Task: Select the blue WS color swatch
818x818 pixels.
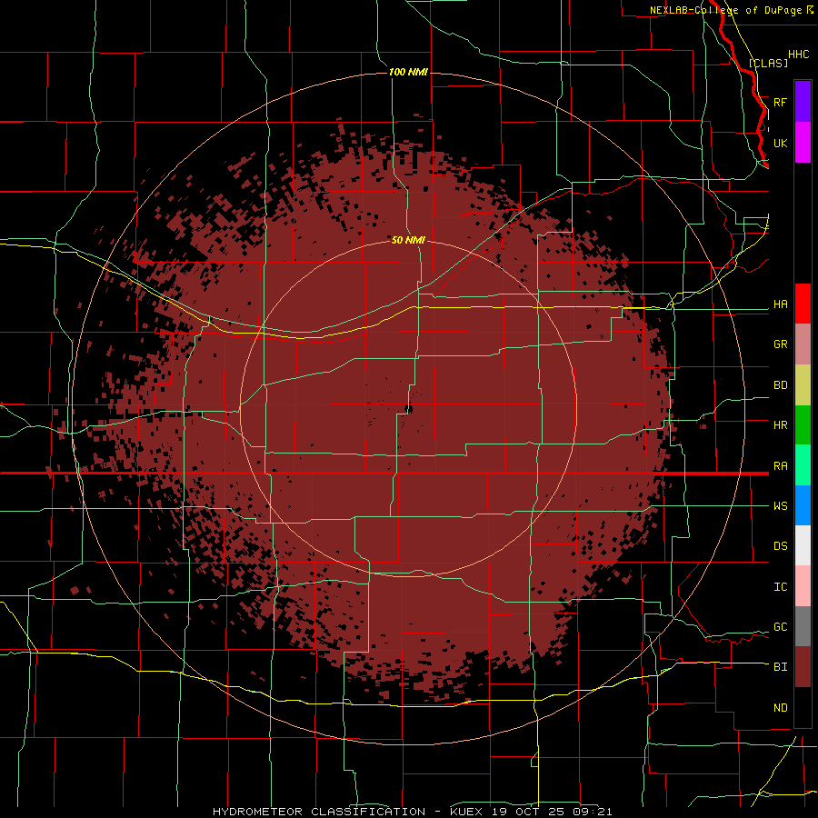Action: click(803, 505)
